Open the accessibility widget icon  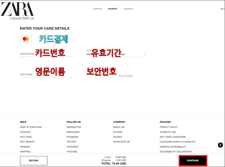pos(220,145)
